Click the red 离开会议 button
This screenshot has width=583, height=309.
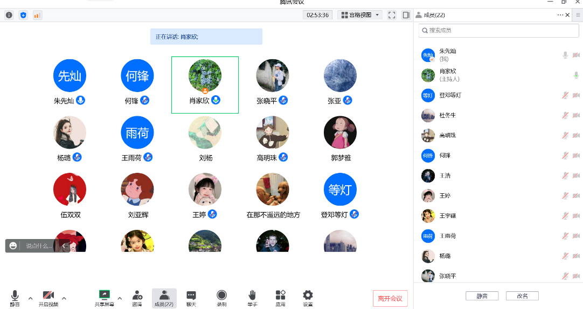point(390,298)
